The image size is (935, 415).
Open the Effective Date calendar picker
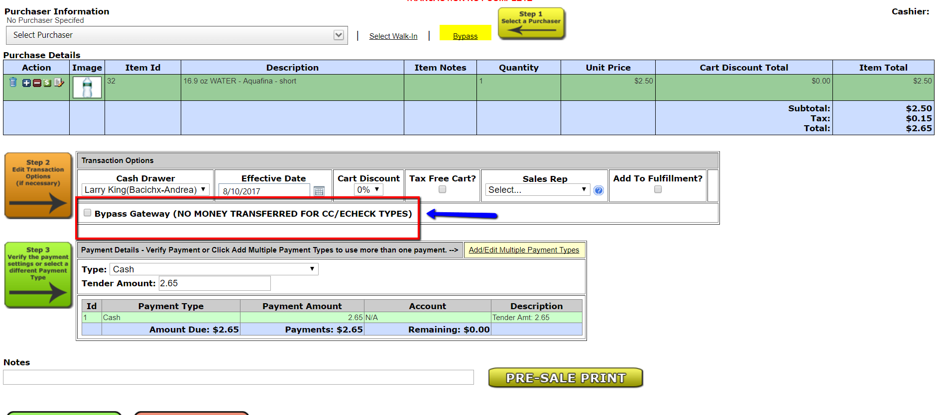pyautogui.click(x=319, y=191)
